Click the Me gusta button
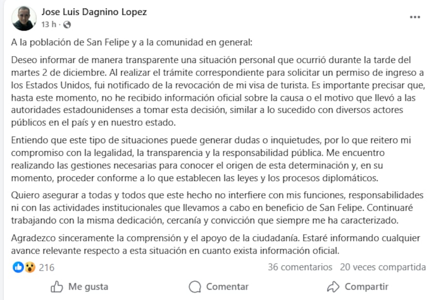Screen dimensions: 429x300 [x=78, y=286]
